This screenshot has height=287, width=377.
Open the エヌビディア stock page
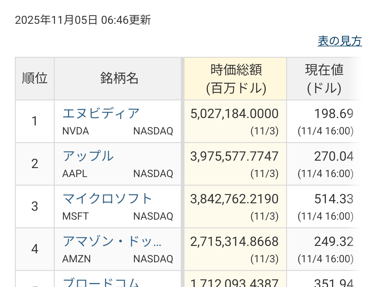[101, 114]
